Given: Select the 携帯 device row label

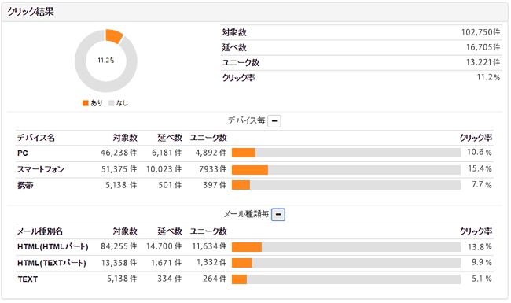Looking at the screenshot, I should click(x=25, y=185).
